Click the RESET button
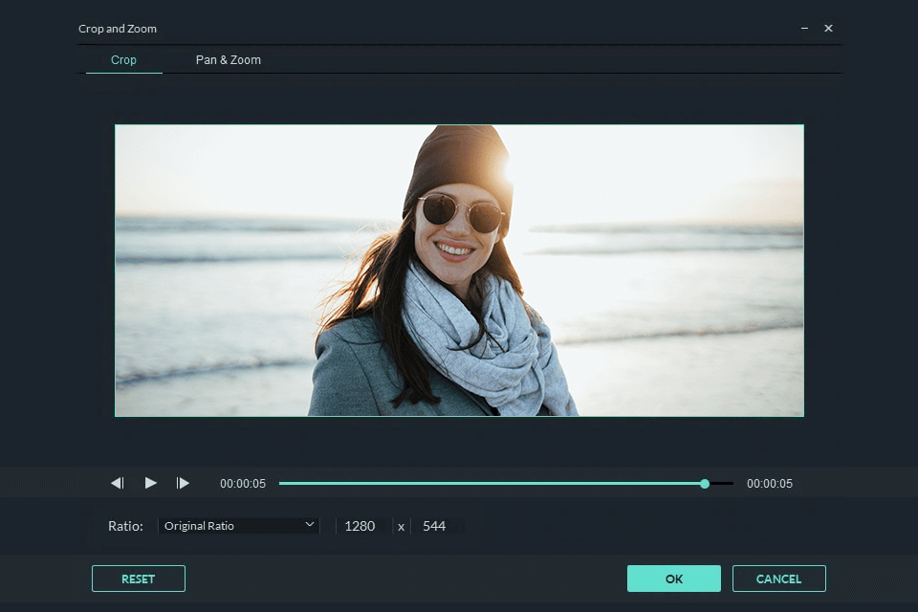 pyautogui.click(x=139, y=579)
